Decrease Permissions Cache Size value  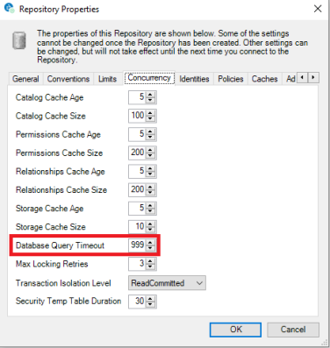150,156
